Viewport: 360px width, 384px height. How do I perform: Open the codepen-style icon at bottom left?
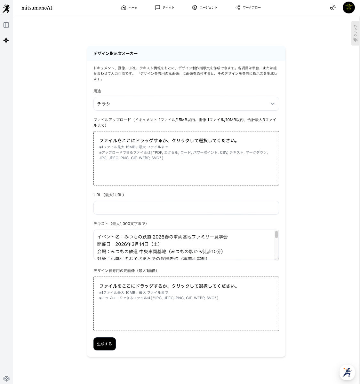(6, 379)
